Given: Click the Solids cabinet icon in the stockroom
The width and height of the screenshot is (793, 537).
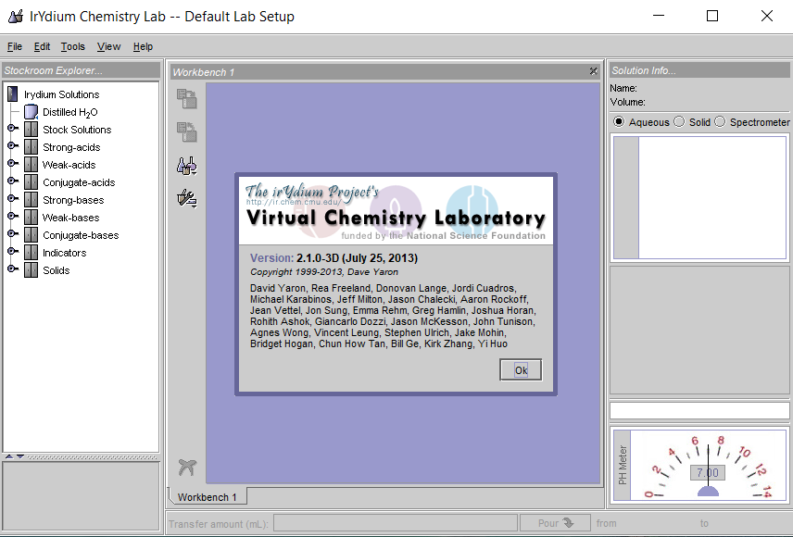Looking at the screenshot, I should tap(31, 269).
